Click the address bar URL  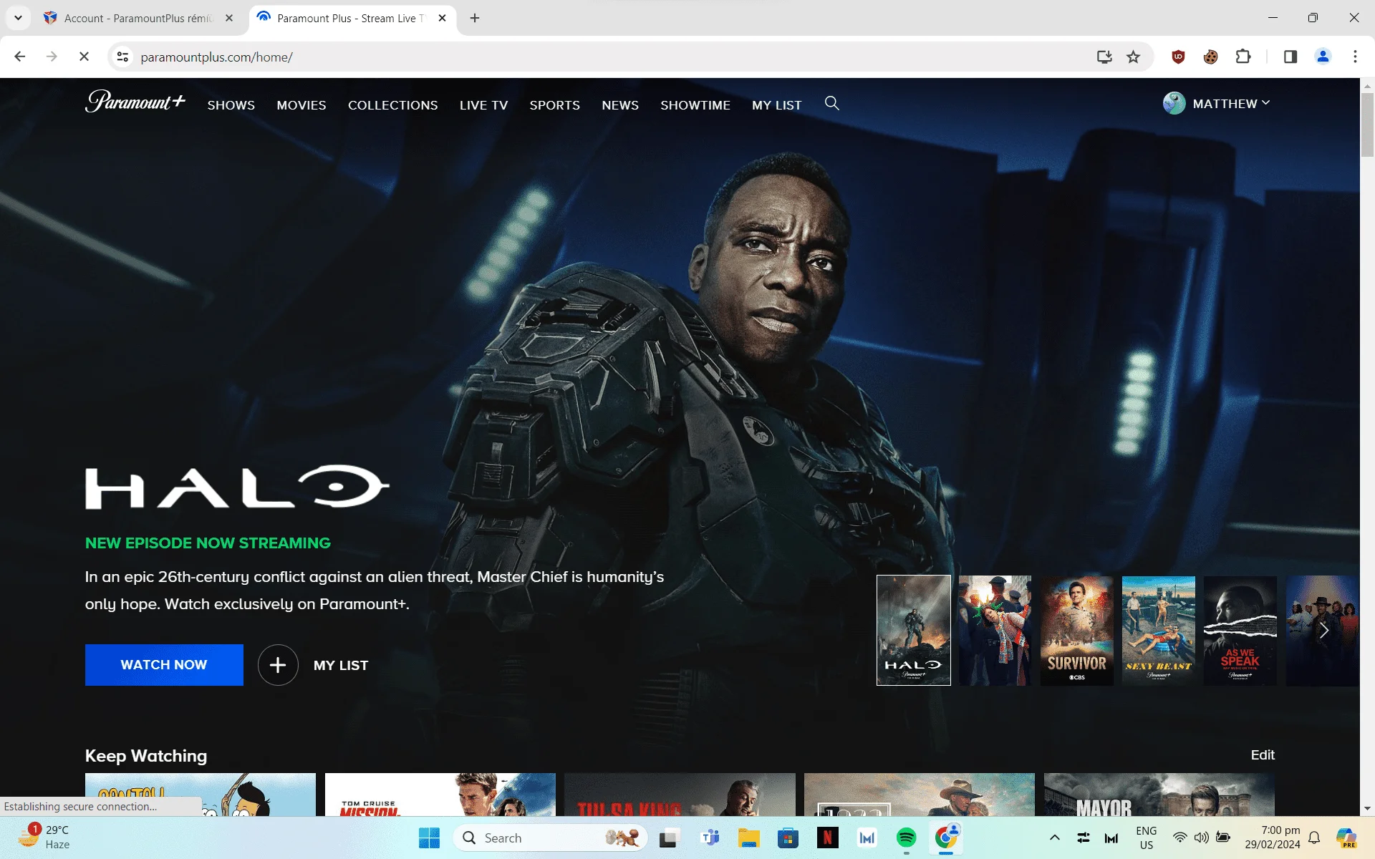pos(216,57)
